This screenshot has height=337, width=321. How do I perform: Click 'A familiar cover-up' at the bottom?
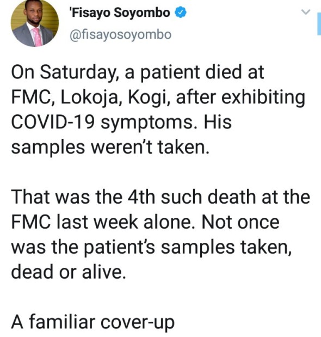pyautogui.click(x=92, y=322)
